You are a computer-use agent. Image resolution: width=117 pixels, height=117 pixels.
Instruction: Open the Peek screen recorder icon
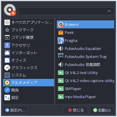coord(61,32)
